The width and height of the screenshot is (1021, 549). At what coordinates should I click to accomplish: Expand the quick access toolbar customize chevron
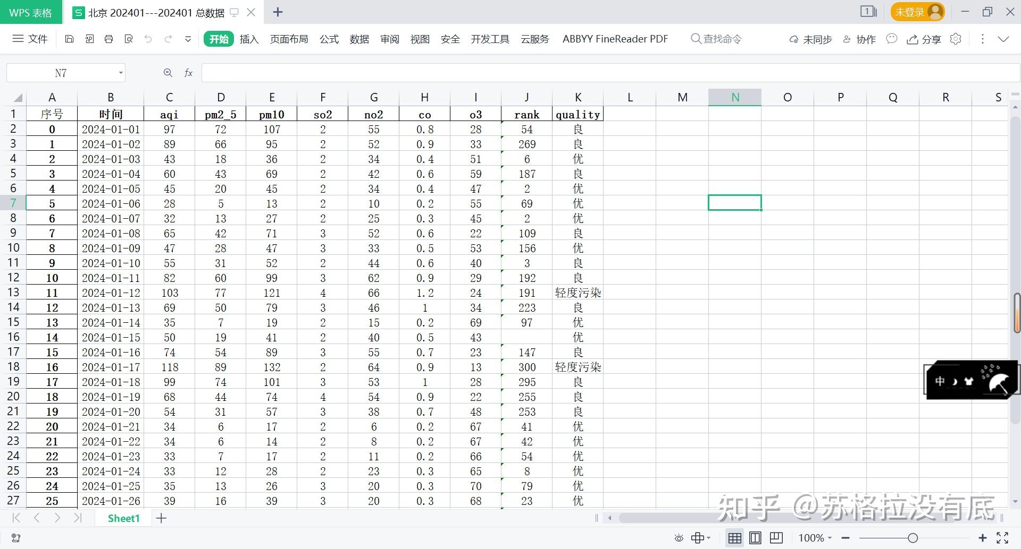click(187, 39)
